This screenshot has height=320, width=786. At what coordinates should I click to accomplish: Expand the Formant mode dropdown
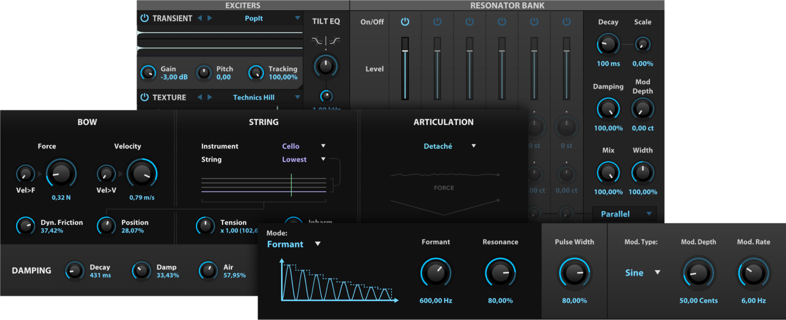click(293, 244)
